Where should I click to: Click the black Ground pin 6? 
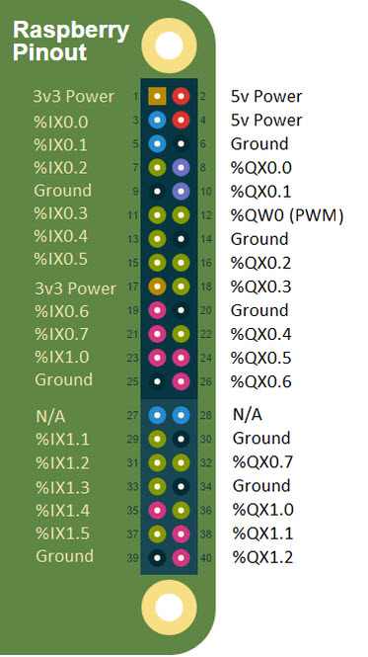pyautogui.click(x=181, y=144)
